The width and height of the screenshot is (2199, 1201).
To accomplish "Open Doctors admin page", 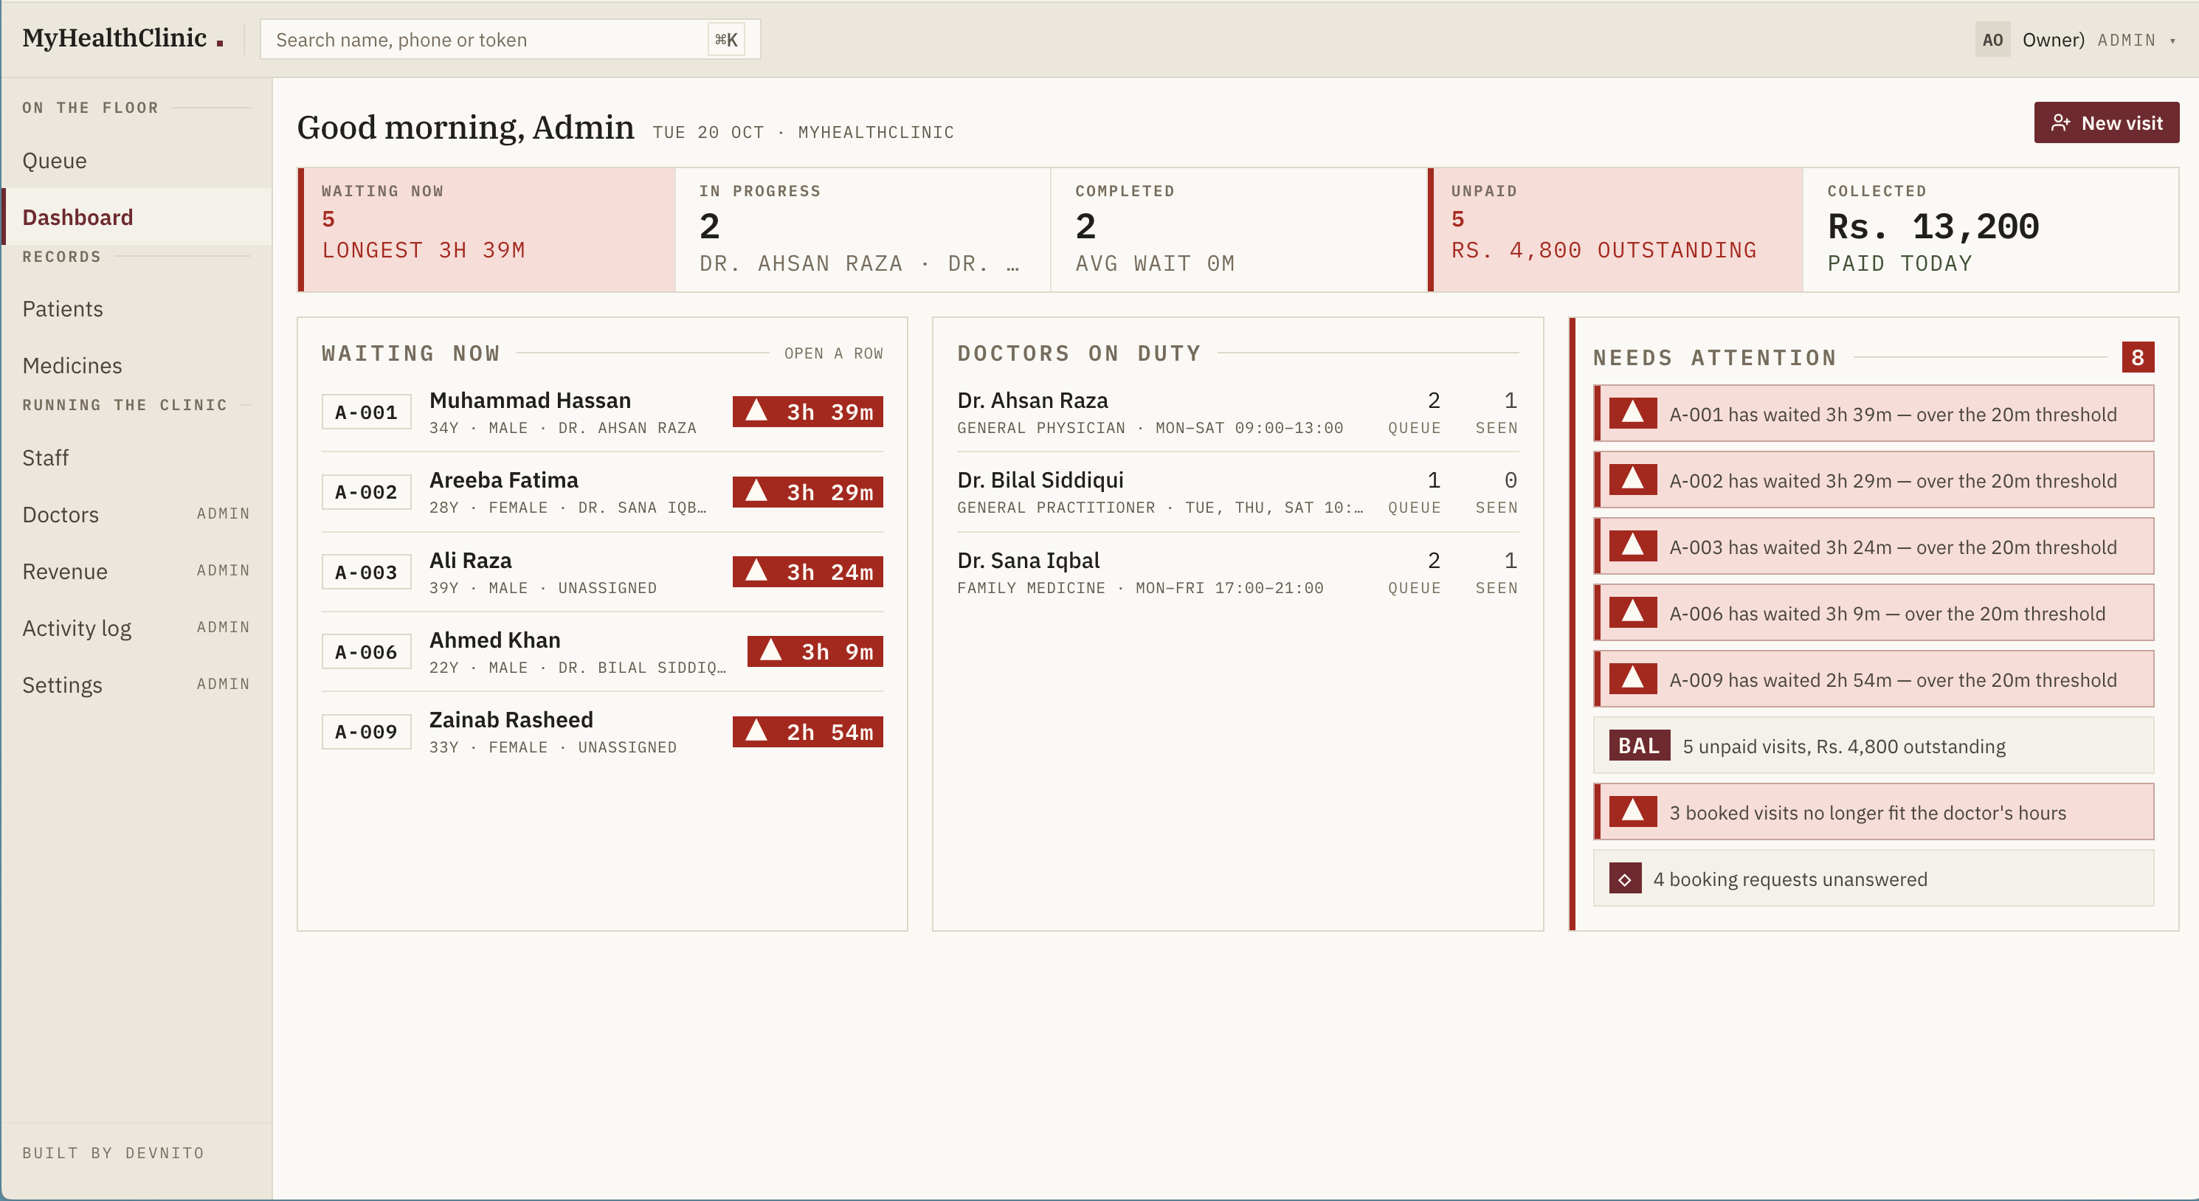I will pos(137,515).
